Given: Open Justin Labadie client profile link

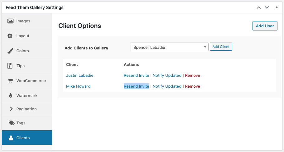Looking at the screenshot, I should 80,76.
